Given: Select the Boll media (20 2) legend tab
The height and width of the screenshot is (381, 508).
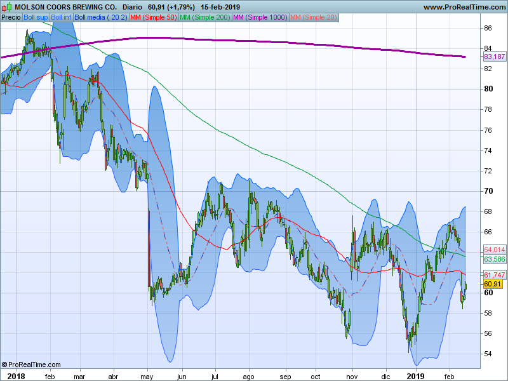Looking at the screenshot, I should (x=101, y=18).
